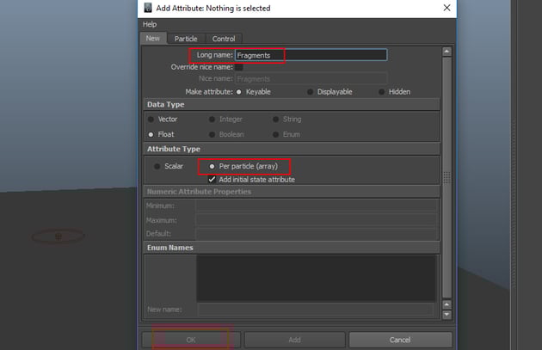Click the scroll up arrow at the top of the scrollbar
Viewport: 542px width, 350px height.
point(447,52)
